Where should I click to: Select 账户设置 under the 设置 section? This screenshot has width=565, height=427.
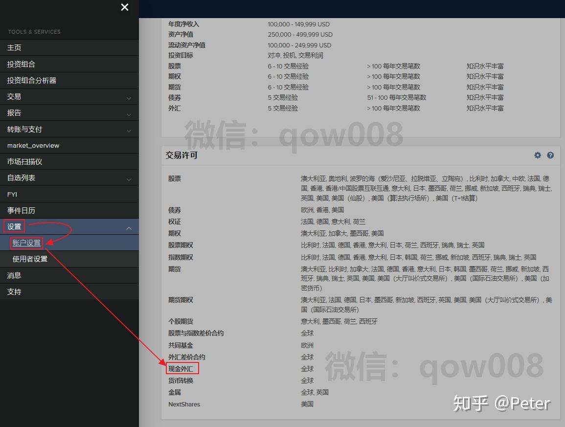(x=26, y=242)
